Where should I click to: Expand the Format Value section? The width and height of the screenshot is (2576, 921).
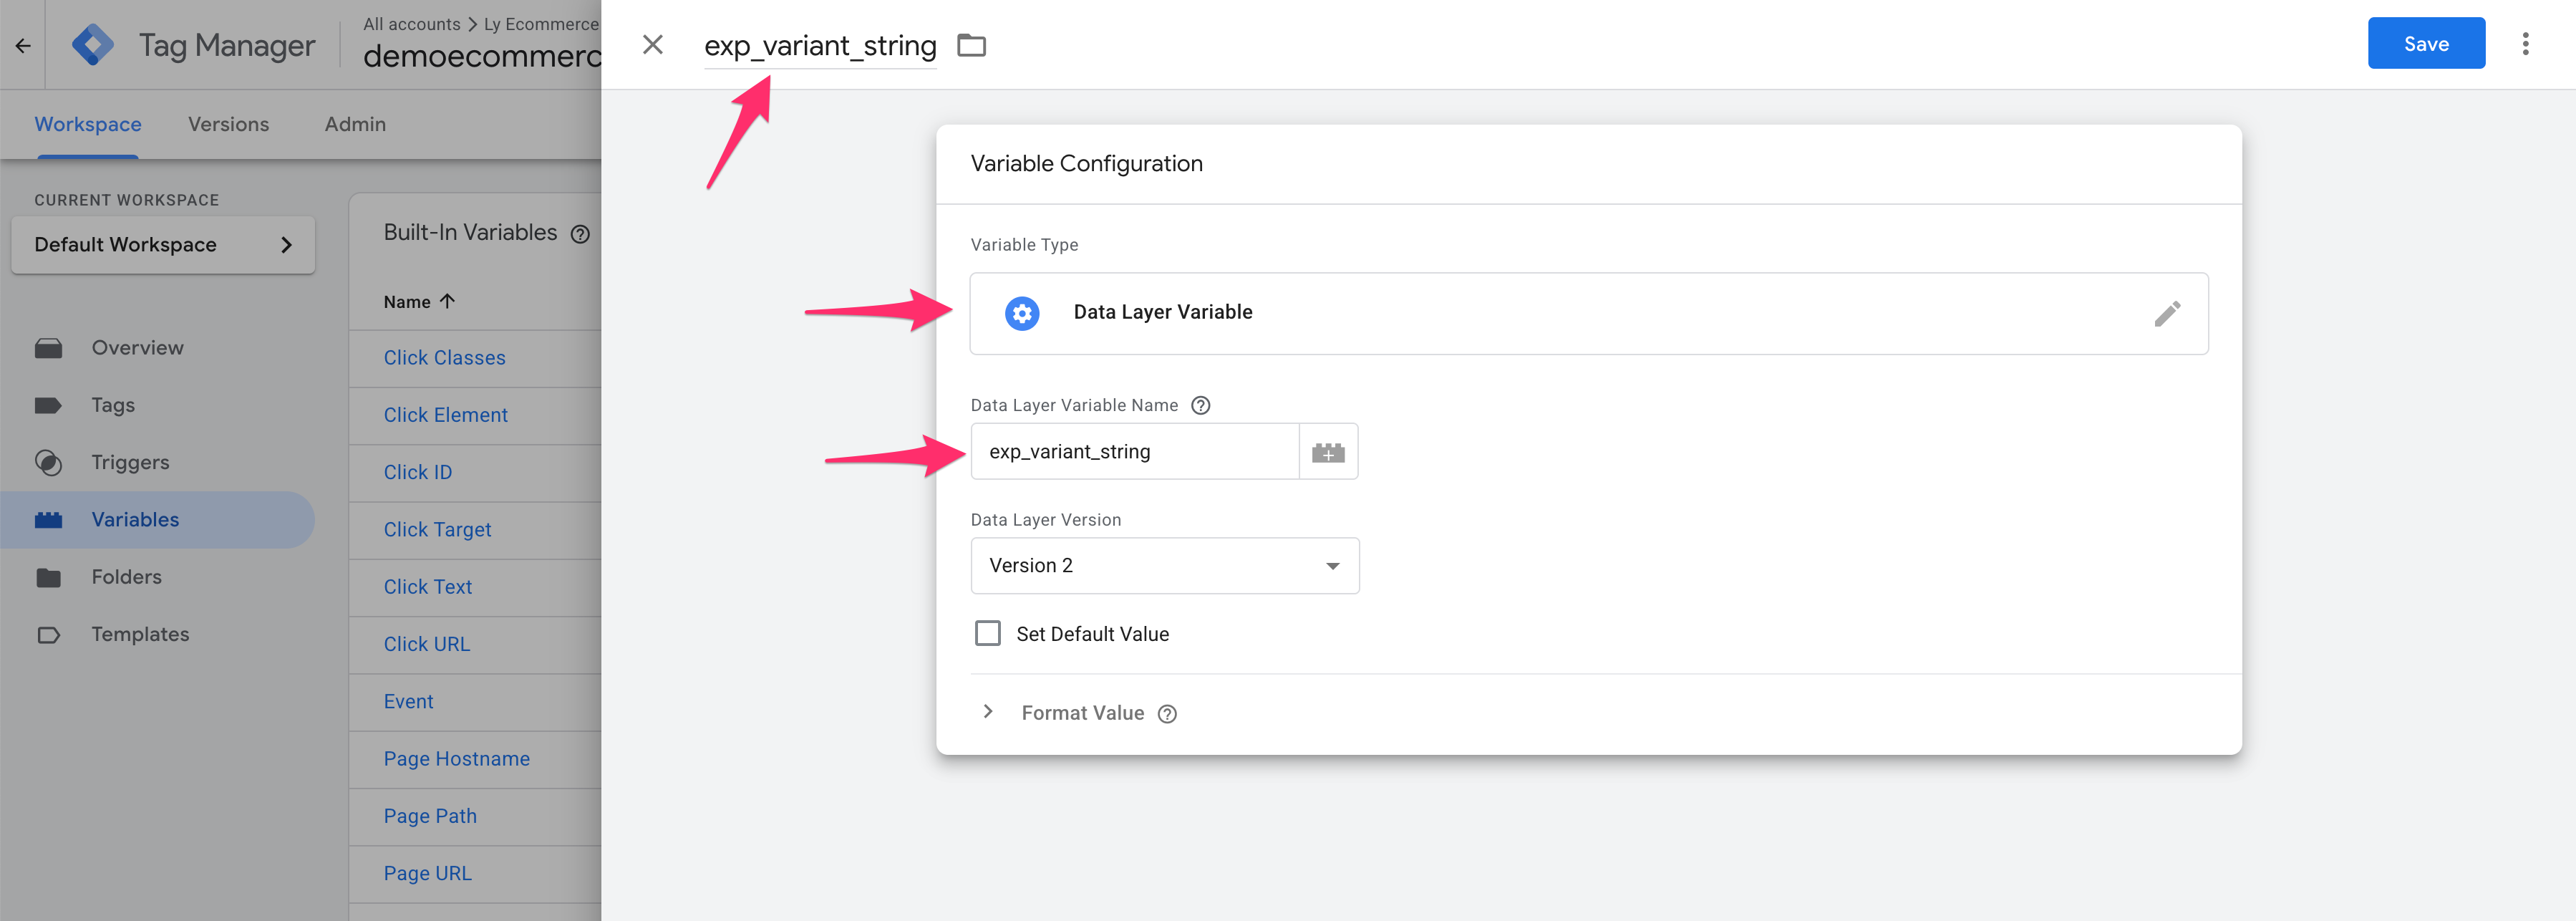988,712
